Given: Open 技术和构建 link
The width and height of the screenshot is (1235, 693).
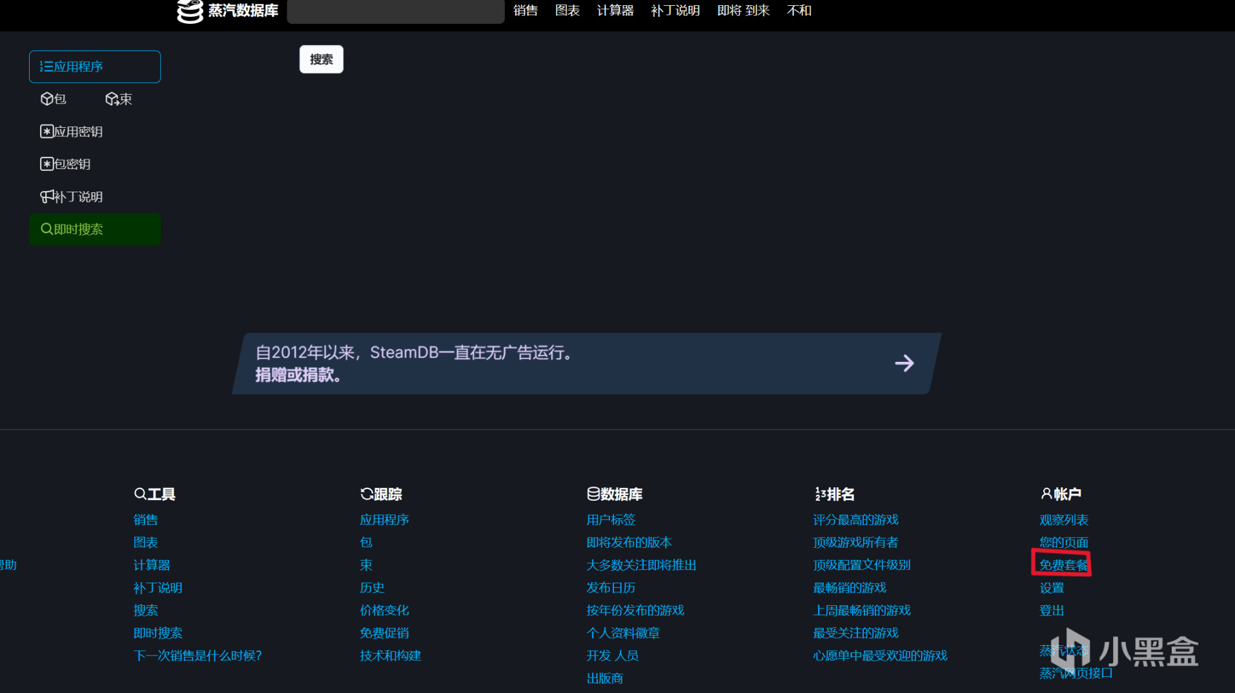Looking at the screenshot, I should [390, 656].
